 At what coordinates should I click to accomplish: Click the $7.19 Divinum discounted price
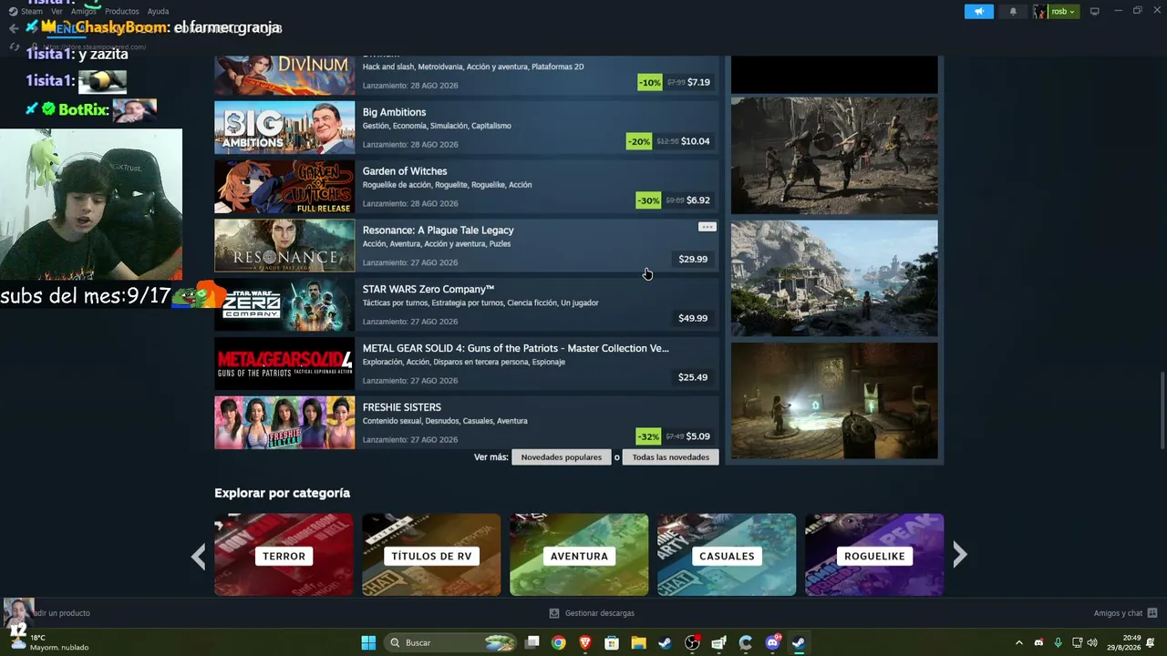pos(698,82)
